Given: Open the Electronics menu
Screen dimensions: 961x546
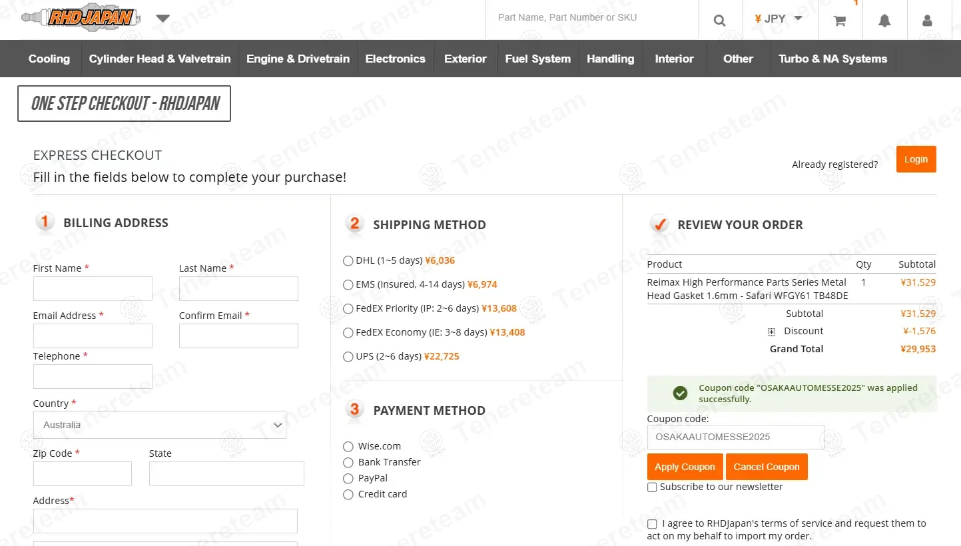Looking at the screenshot, I should pyautogui.click(x=396, y=59).
